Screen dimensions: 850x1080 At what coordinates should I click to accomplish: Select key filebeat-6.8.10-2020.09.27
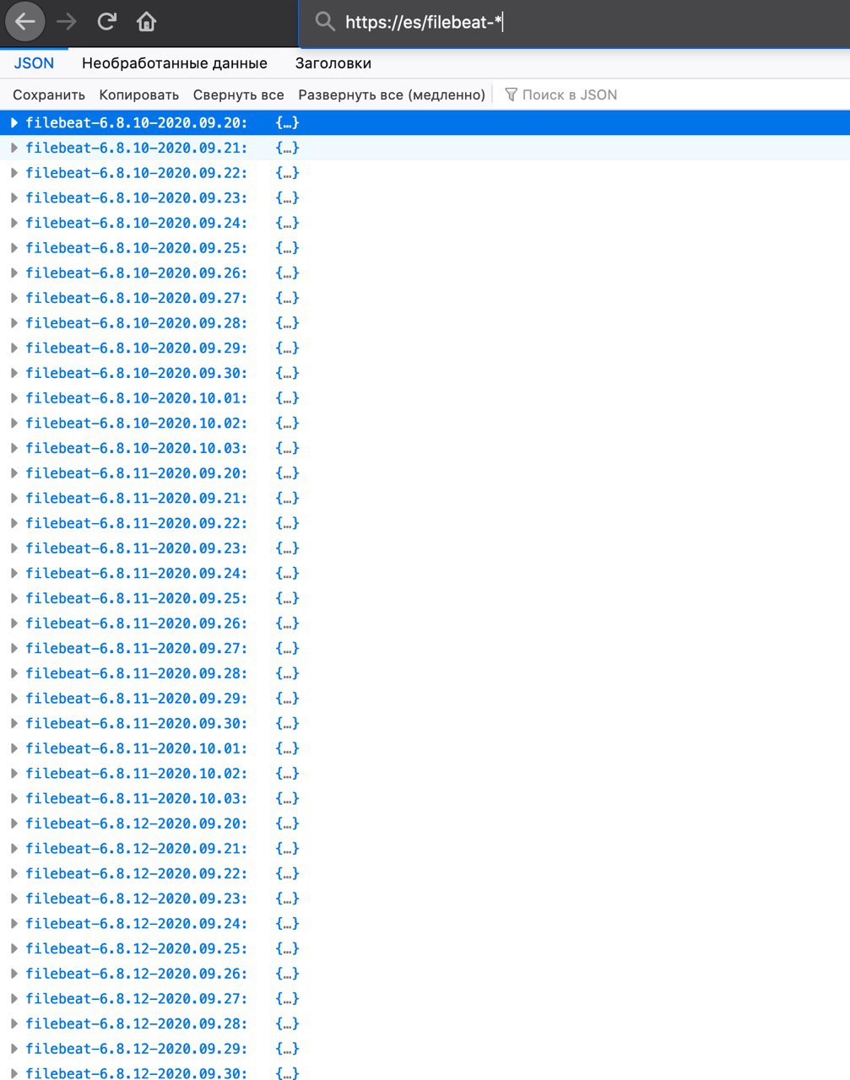[137, 298]
